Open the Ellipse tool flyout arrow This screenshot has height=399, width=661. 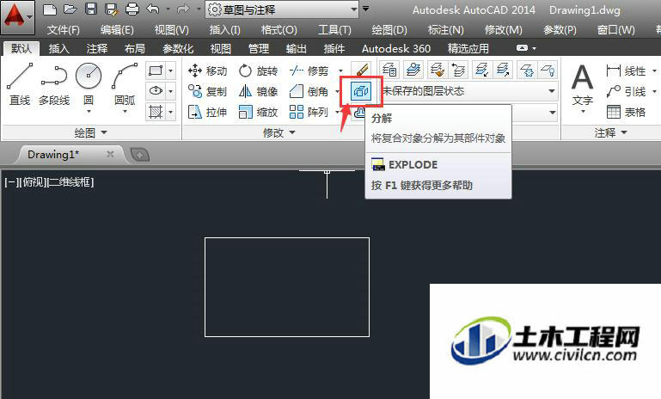171,90
